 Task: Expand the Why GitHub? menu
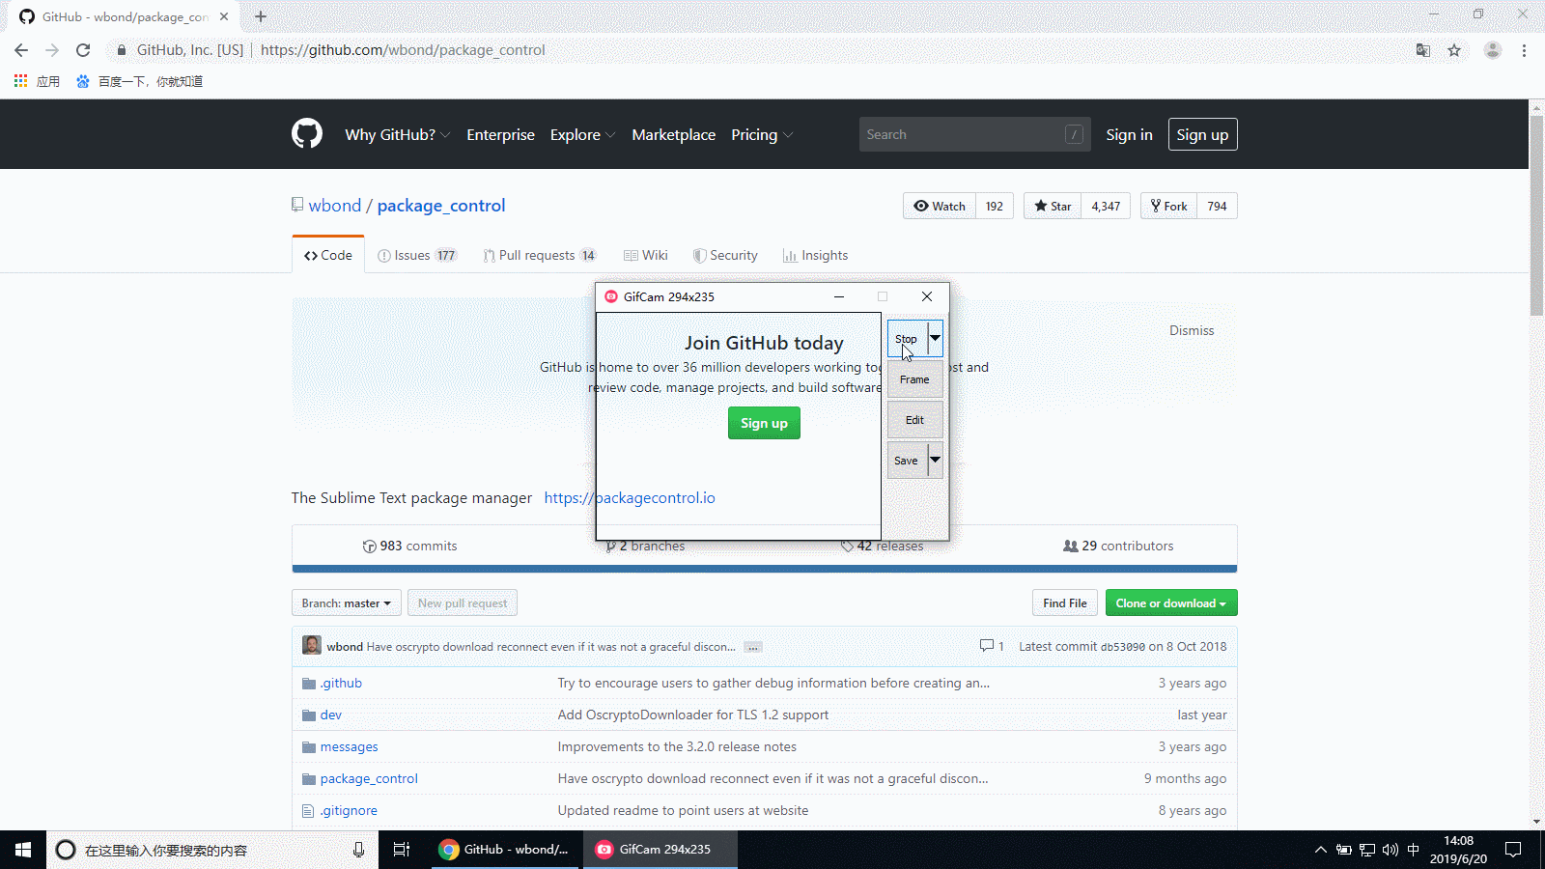397,134
